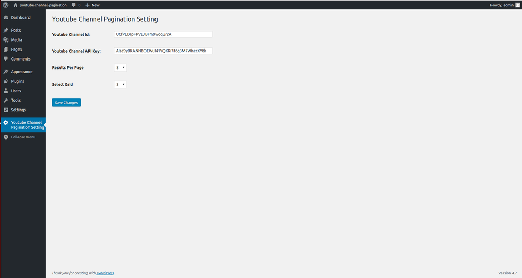The image size is (522, 278).
Task: Click the Dashboard gauge icon
Action: 6,17
